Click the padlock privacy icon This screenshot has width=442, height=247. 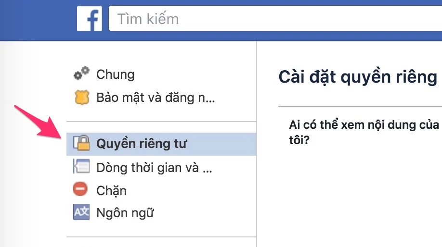click(x=81, y=143)
